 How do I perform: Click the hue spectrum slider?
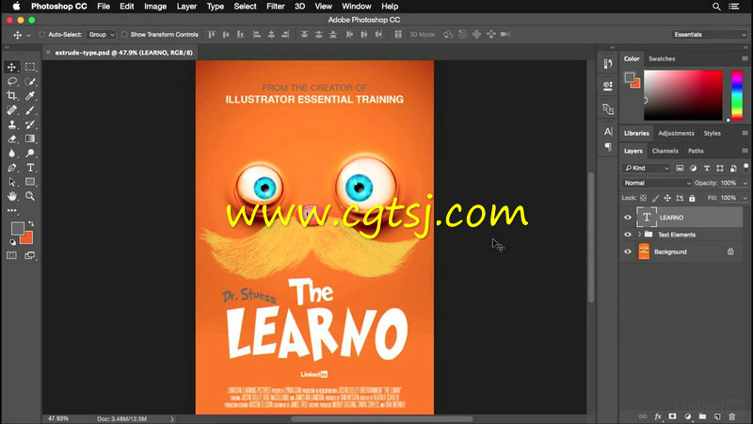pyautogui.click(x=737, y=95)
